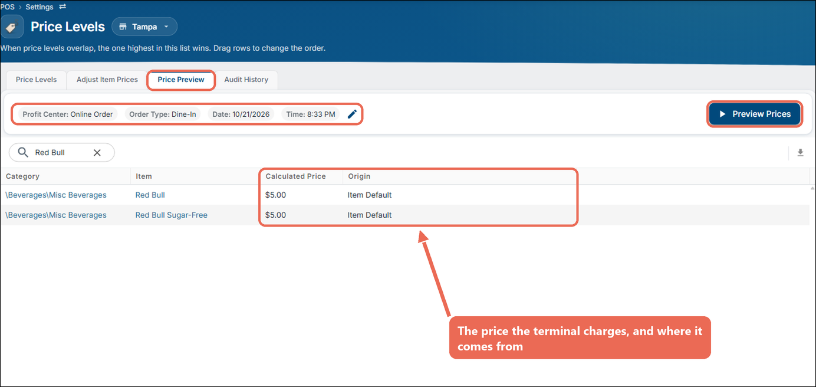The height and width of the screenshot is (387, 816).
Task: Open the Red Bull Sugar-Free item link
Action: (x=172, y=215)
